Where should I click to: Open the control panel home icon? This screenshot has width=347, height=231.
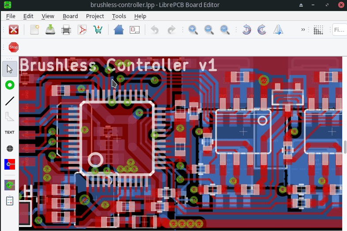[119, 30]
